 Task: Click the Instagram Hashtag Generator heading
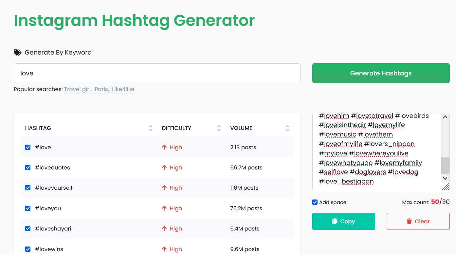[134, 20]
